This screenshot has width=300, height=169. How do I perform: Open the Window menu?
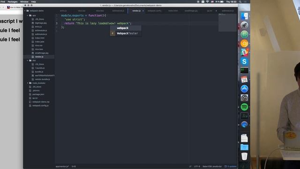point(24,2)
